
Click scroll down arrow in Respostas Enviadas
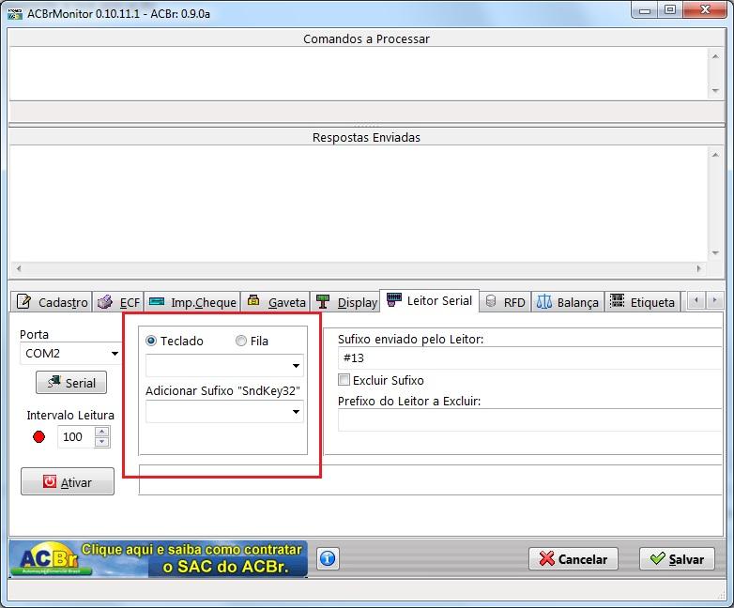click(x=715, y=253)
